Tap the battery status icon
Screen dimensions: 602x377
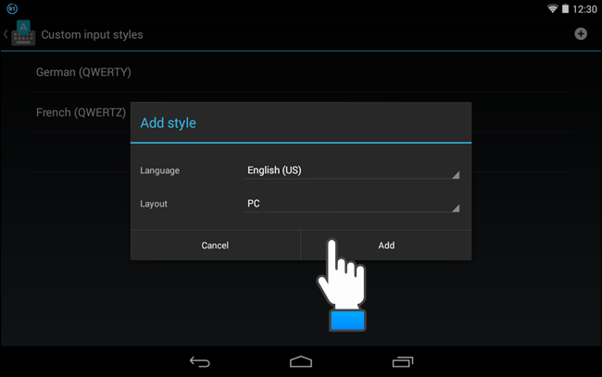[x=565, y=8]
